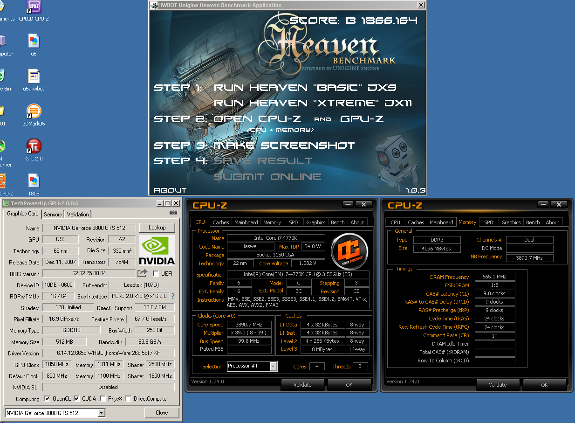The height and width of the screenshot is (423, 575).
Task: Click the Memory Size value 4096 MBytes
Action: point(437,249)
